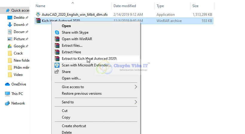245x134 pixels.
Task: Click the AutoCAD installer file icon
Action: pos(38,14)
